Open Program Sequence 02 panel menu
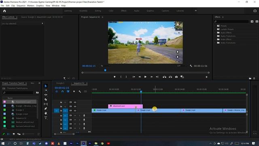This screenshot has width=259, height=146. (102, 17)
